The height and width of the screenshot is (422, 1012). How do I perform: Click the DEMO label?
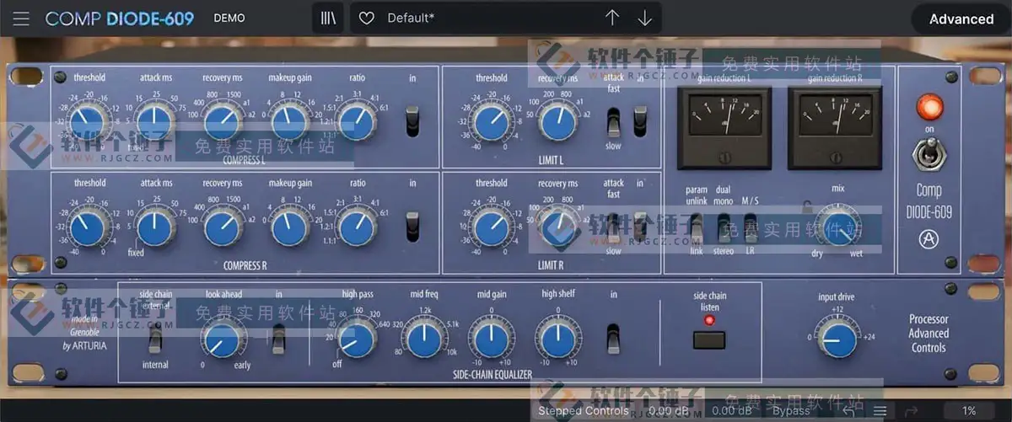tap(229, 18)
